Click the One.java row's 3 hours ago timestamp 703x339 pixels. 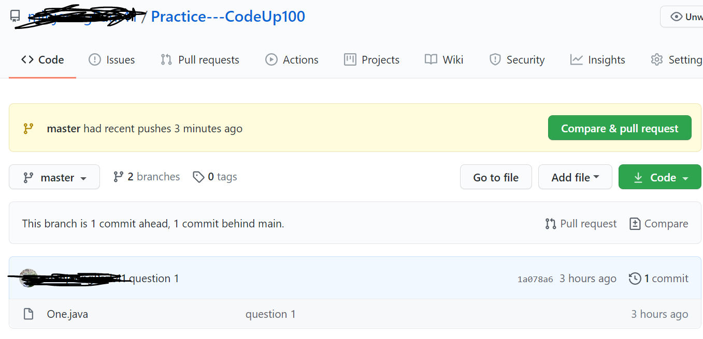pyautogui.click(x=659, y=314)
